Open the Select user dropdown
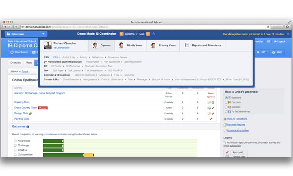The width and height of the screenshot is (293, 176). coord(26,34)
